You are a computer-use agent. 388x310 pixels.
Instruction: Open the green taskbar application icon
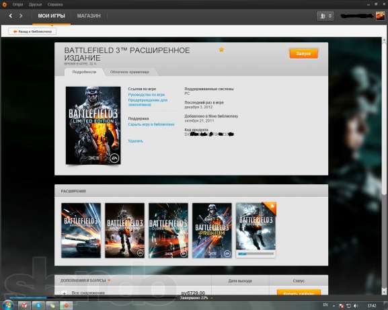coord(52,305)
